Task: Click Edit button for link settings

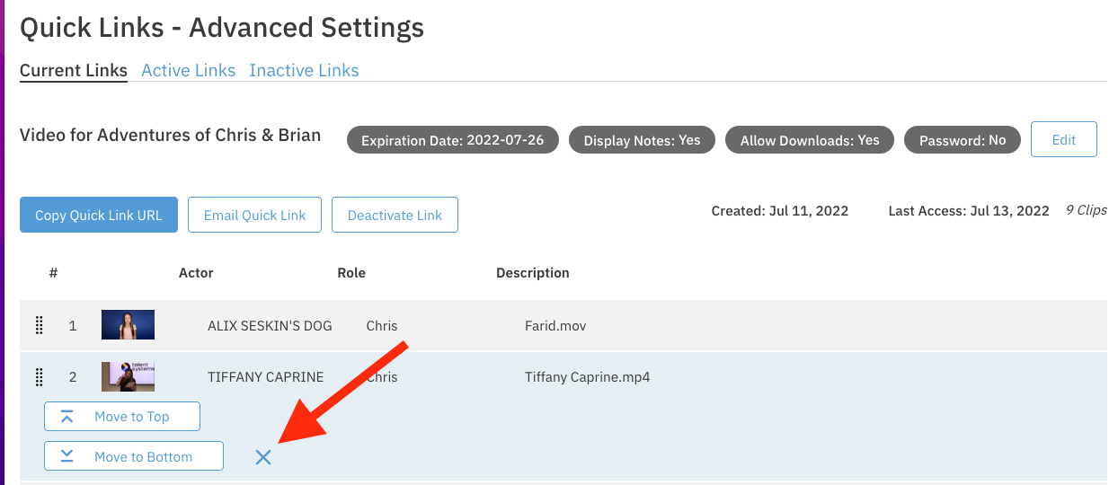Action: tap(1063, 139)
